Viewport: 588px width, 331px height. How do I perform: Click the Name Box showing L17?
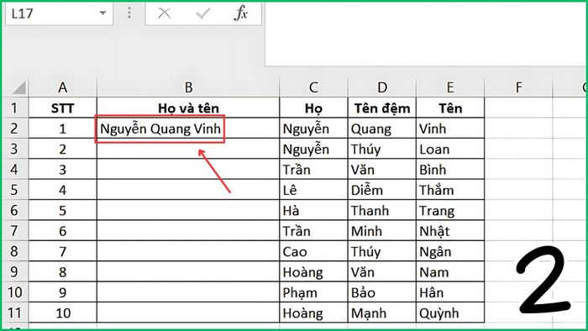[x=59, y=14]
